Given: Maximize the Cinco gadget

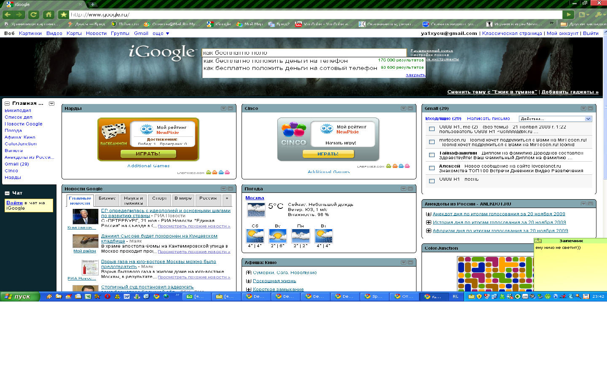Looking at the screenshot, I should [410, 108].
